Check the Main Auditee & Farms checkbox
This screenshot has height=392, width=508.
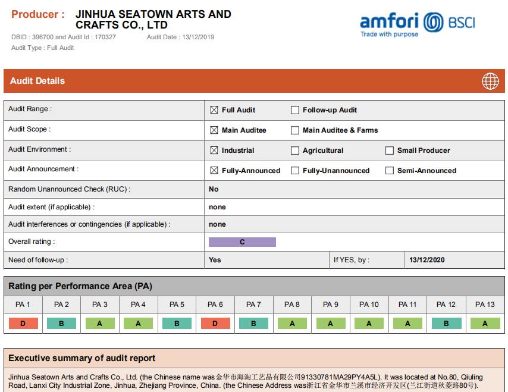tap(295, 130)
